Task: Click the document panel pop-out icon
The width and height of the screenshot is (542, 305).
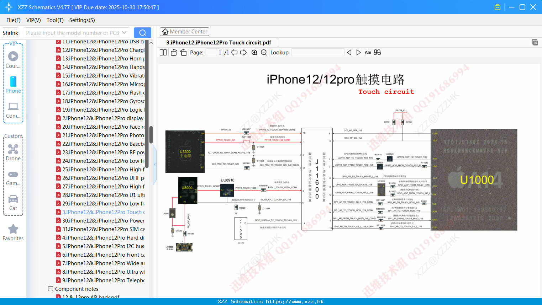Action: pos(535,42)
